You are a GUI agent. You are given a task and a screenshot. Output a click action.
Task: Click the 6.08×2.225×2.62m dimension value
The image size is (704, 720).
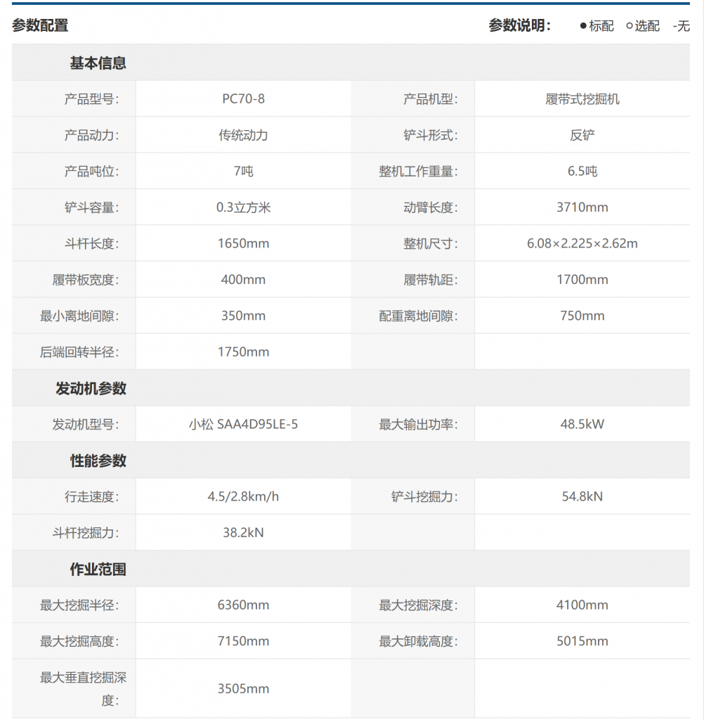pos(582,243)
